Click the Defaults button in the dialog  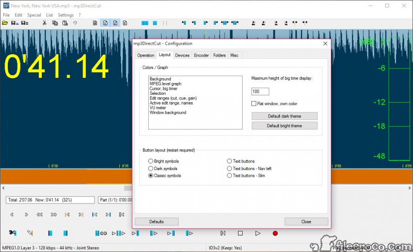click(156, 222)
